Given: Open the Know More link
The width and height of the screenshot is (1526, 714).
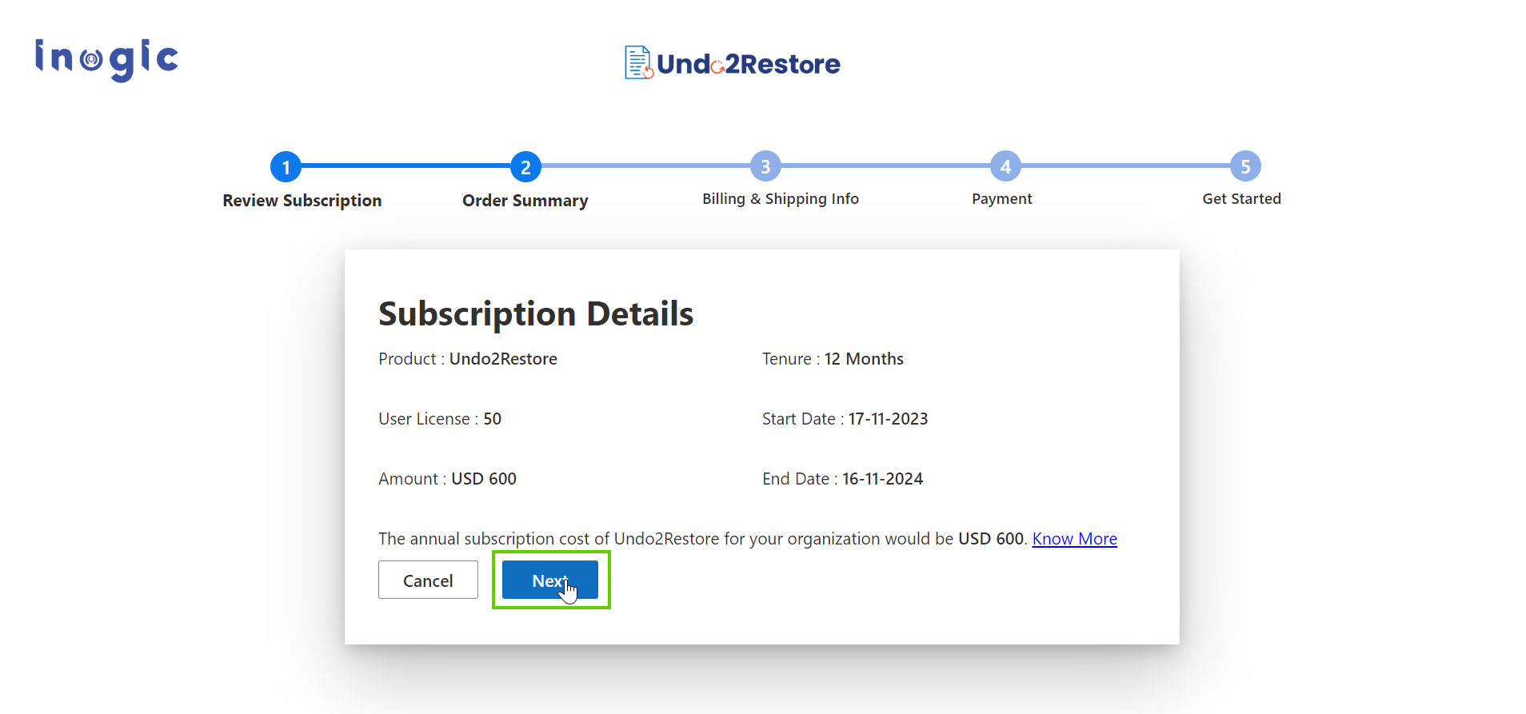Looking at the screenshot, I should click(1074, 539).
